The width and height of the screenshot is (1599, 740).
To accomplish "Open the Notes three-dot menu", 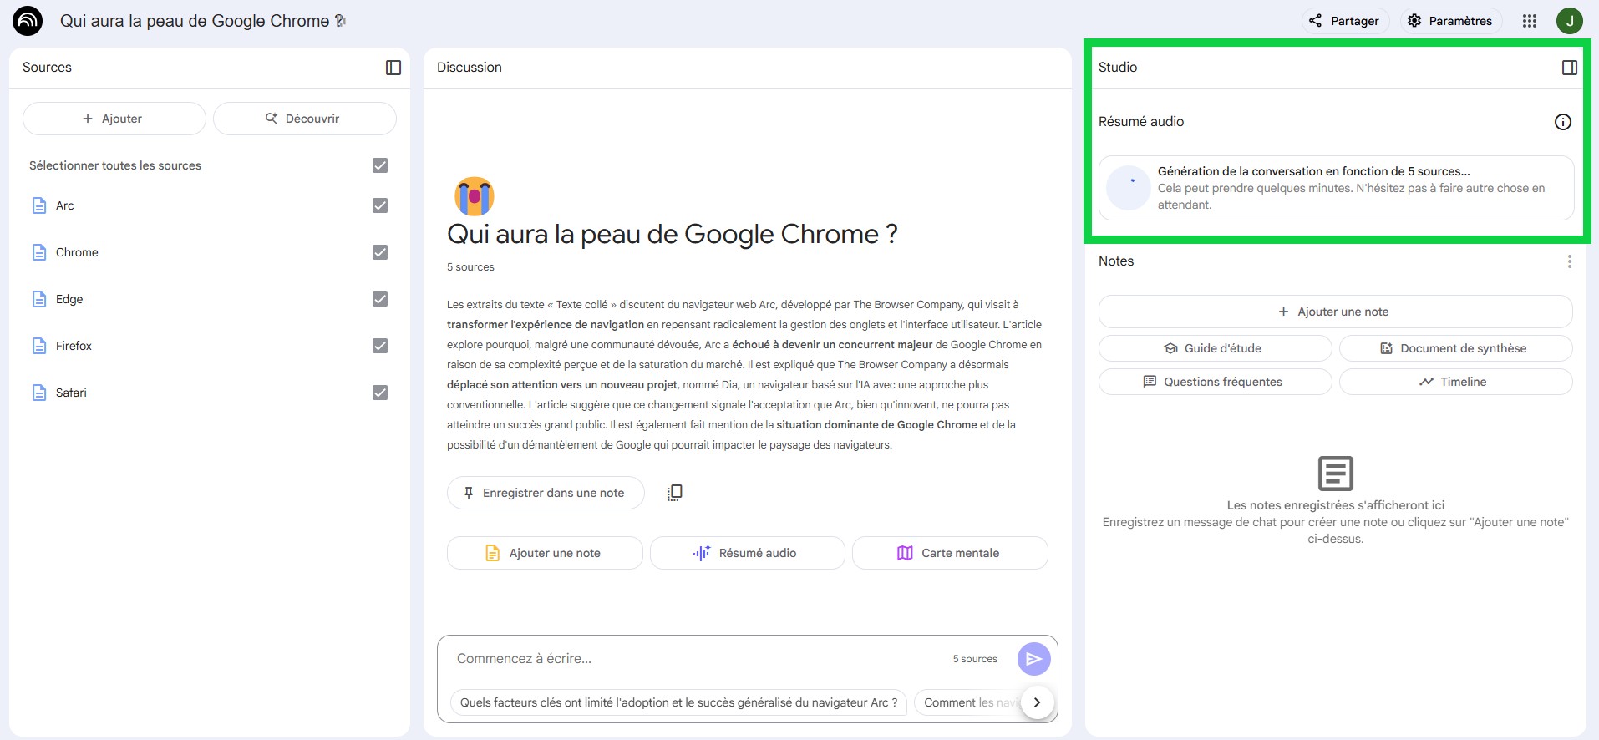I will tap(1570, 261).
